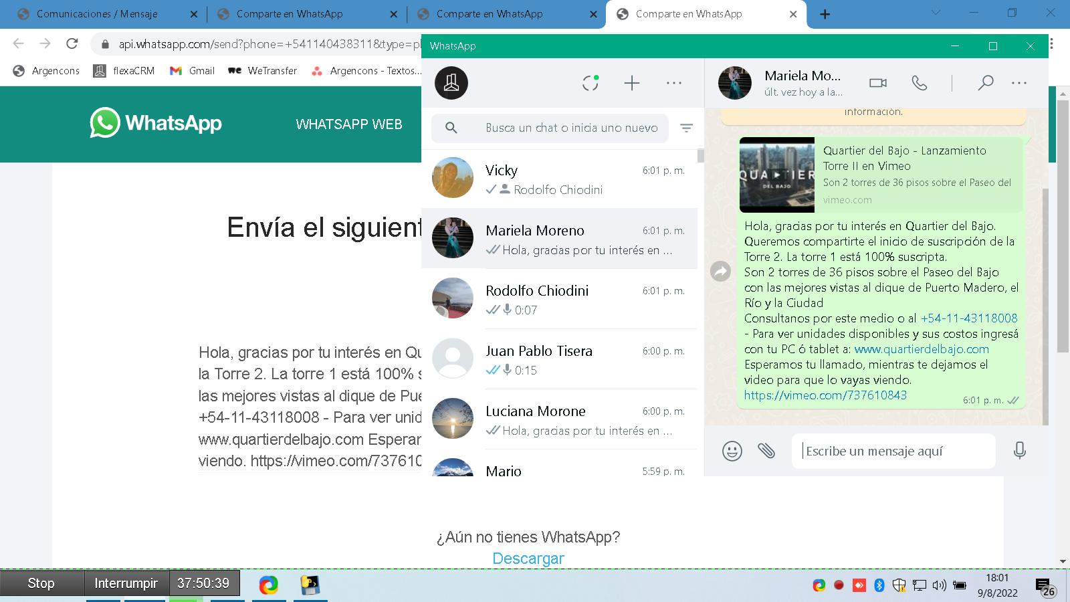Viewport: 1070px width, 602px height.
Task: Open the WeTransfer bookmark
Action: click(x=263, y=70)
